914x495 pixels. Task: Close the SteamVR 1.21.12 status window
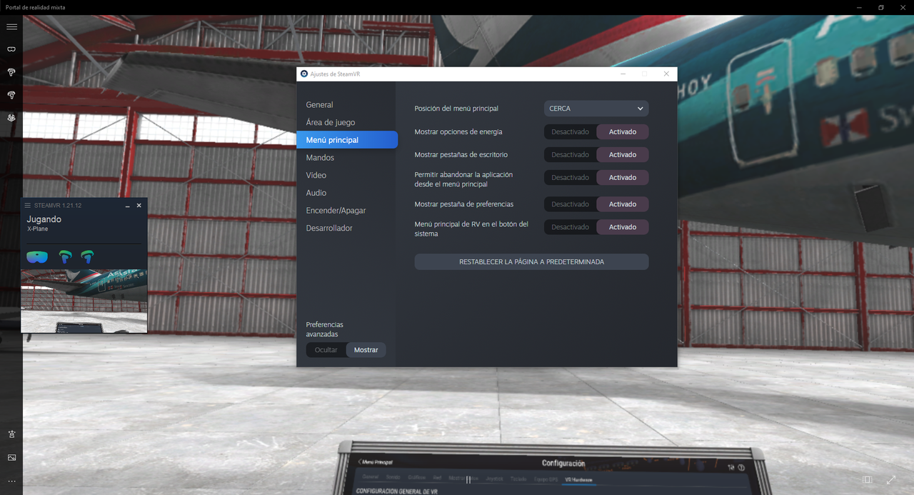[x=139, y=206]
